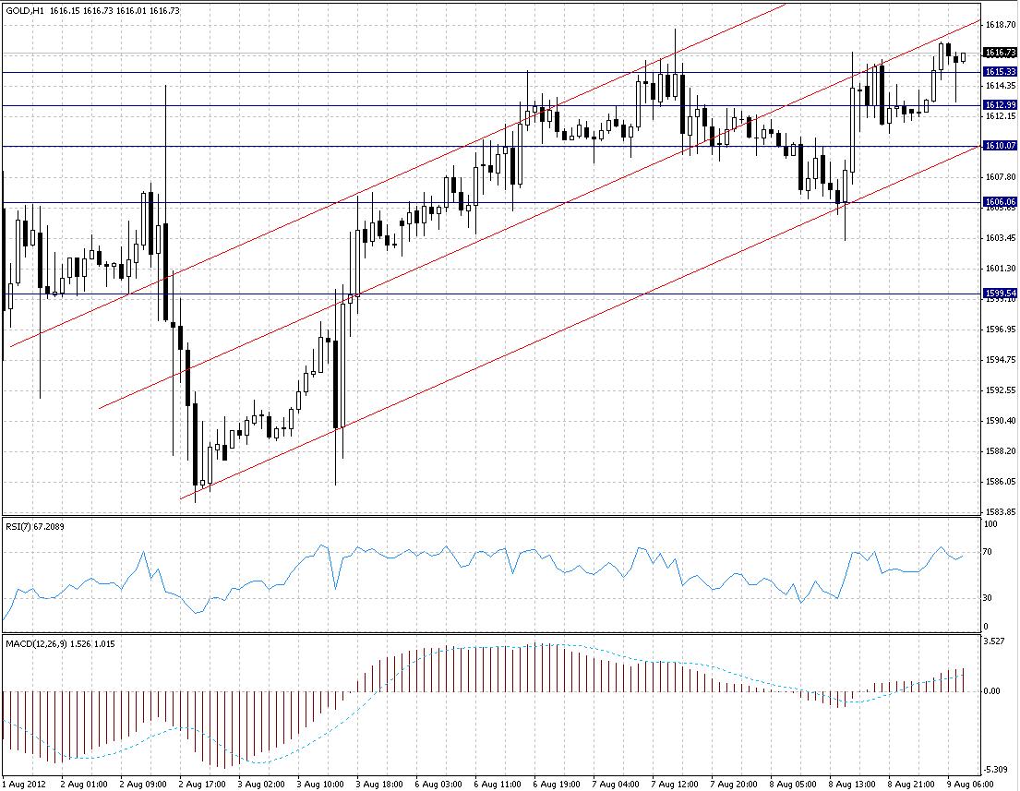This screenshot has width=1020, height=791.
Task: Click the GOLD,H1 chart title text
Action: pos(25,10)
